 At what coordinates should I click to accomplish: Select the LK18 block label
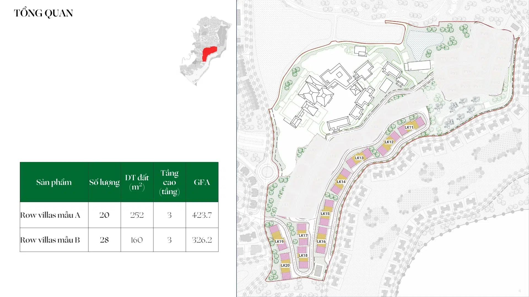[303, 255]
